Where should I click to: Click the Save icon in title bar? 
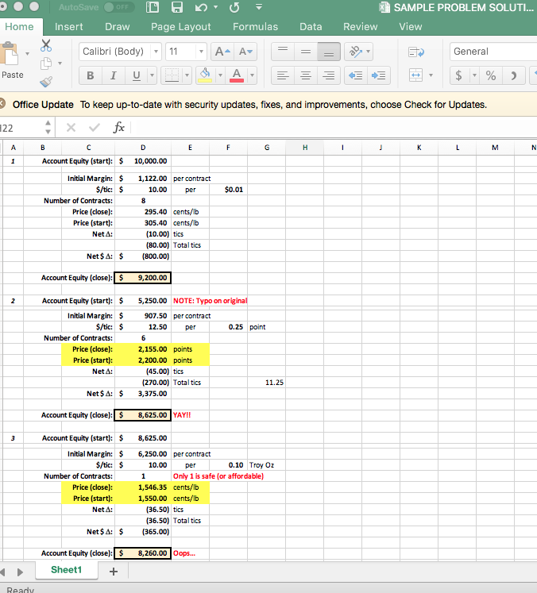point(177,7)
